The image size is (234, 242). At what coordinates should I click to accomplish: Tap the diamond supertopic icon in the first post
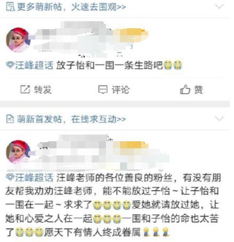(10, 65)
